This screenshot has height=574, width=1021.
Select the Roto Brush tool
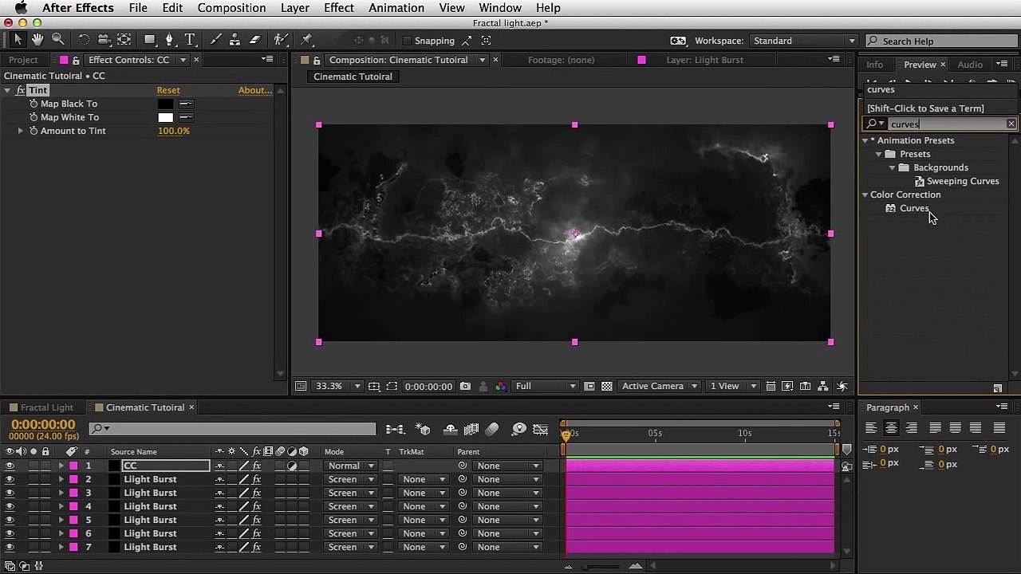[x=281, y=40]
